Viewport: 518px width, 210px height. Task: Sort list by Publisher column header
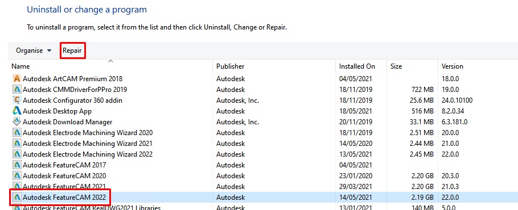(x=231, y=66)
